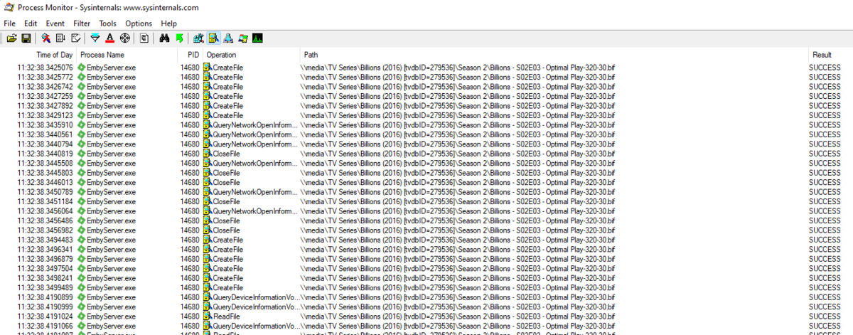The height and width of the screenshot is (335, 853).
Task: Select the event at 11:32:38.3425076
Action: [426, 68]
